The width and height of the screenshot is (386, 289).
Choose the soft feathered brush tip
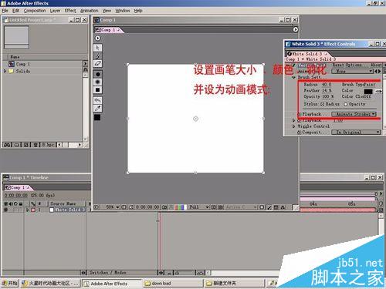pyautogui.click(x=97, y=82)
